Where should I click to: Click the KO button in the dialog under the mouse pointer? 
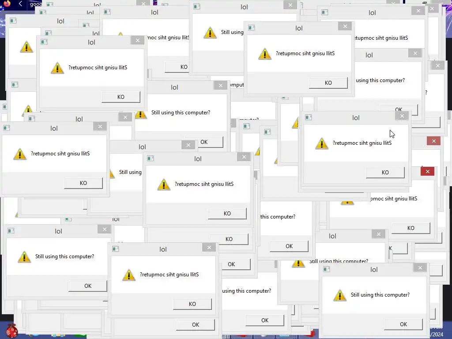tap(385, 173)
